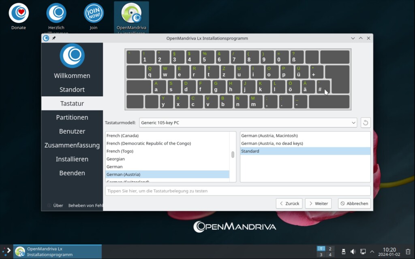Click the installer taskbar entry

point(58,252)
